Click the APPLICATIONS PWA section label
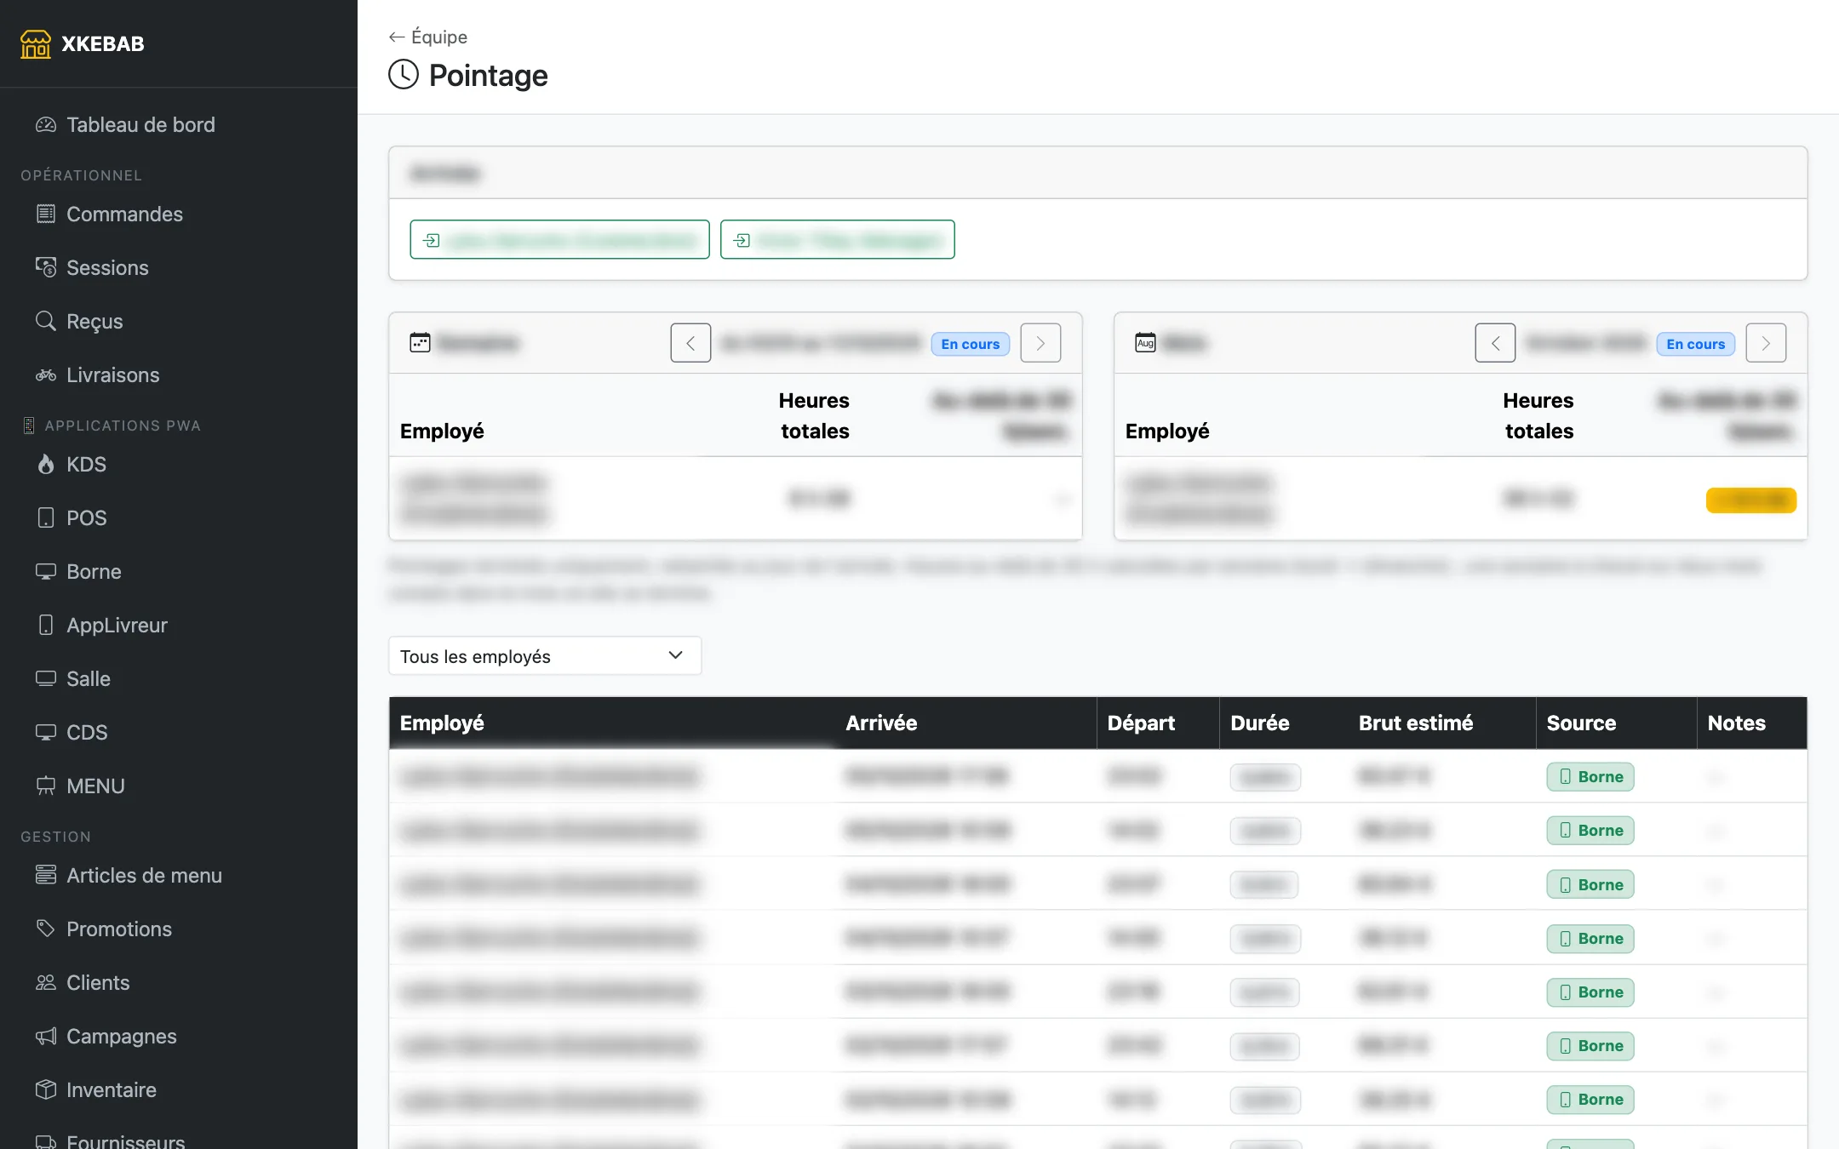 [123, 426]
